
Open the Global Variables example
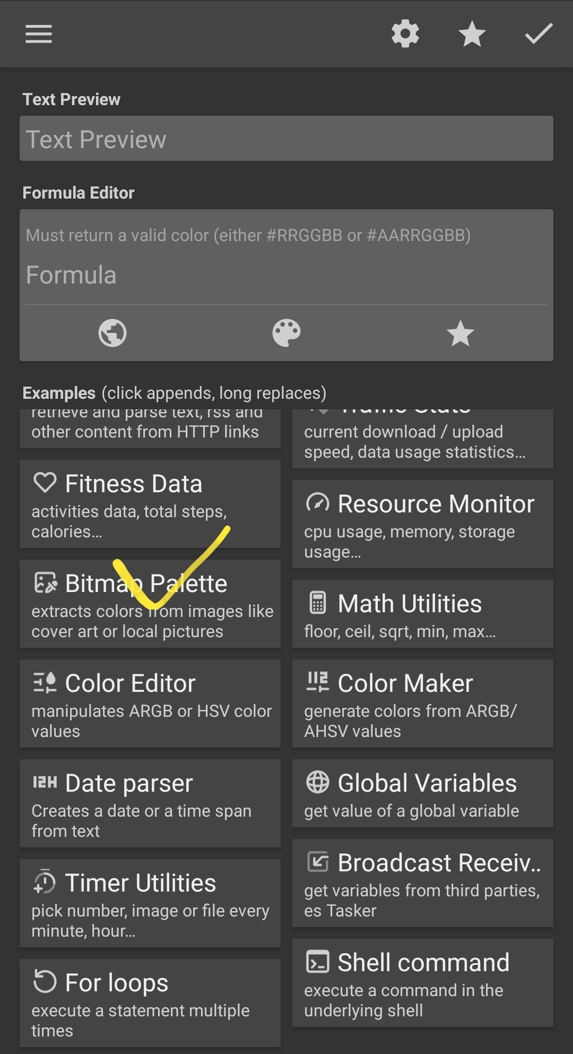(423, 793)
